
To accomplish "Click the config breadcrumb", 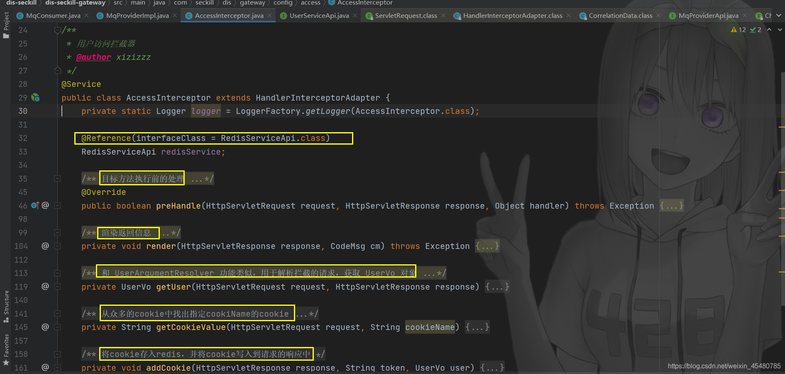I will click(283, 3).
